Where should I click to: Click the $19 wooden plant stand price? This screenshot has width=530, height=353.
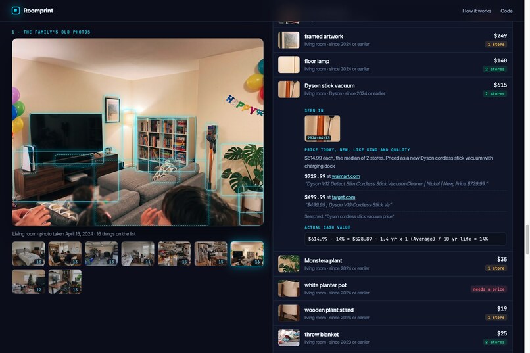(x=502, y=309)
